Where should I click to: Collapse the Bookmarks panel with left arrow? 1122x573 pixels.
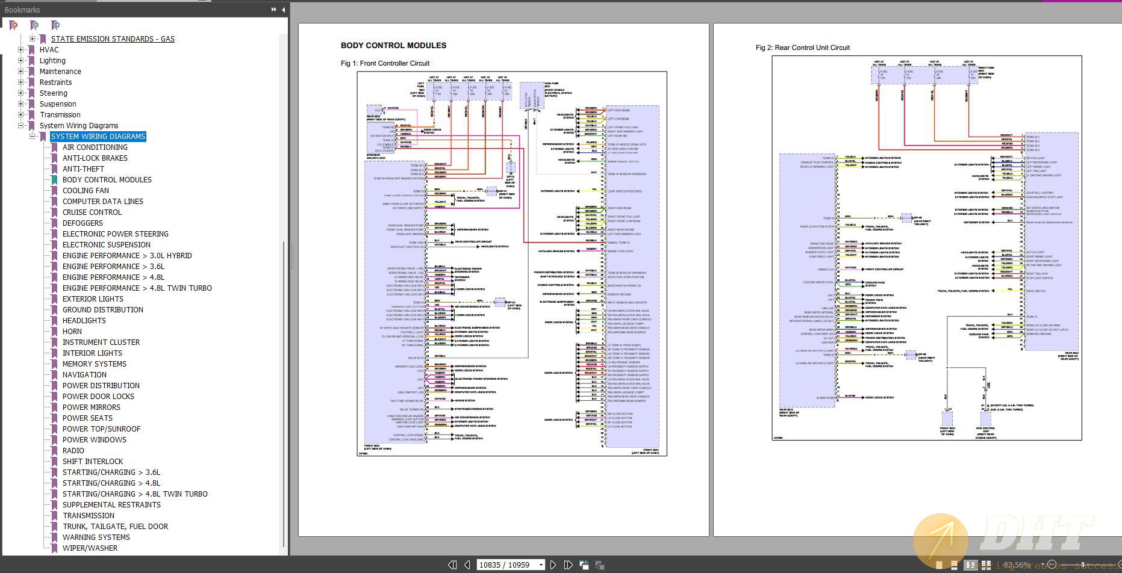click(x=283, y=10)
